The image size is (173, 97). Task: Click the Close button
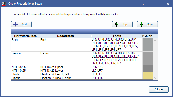click(159, 89)
